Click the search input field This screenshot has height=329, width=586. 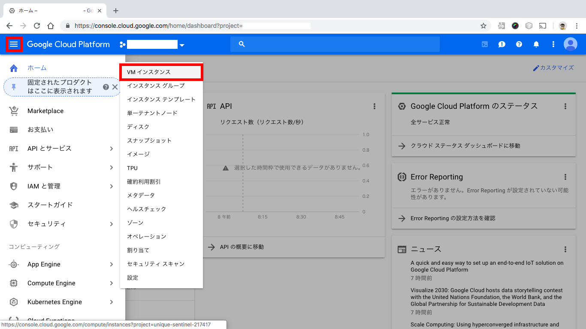(335, 44)
